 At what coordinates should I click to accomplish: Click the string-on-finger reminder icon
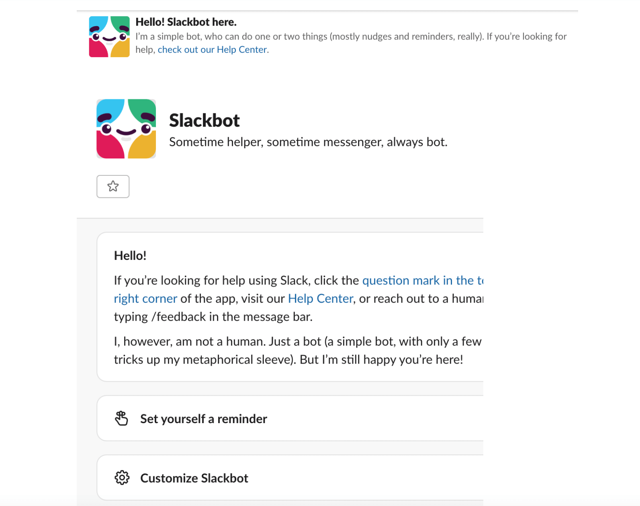click(x=122, y=418)
